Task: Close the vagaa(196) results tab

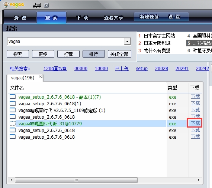Action: [41, 77]
